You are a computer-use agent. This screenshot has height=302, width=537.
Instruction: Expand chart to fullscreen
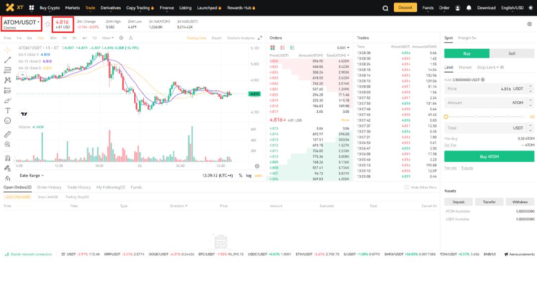(260, 38)
